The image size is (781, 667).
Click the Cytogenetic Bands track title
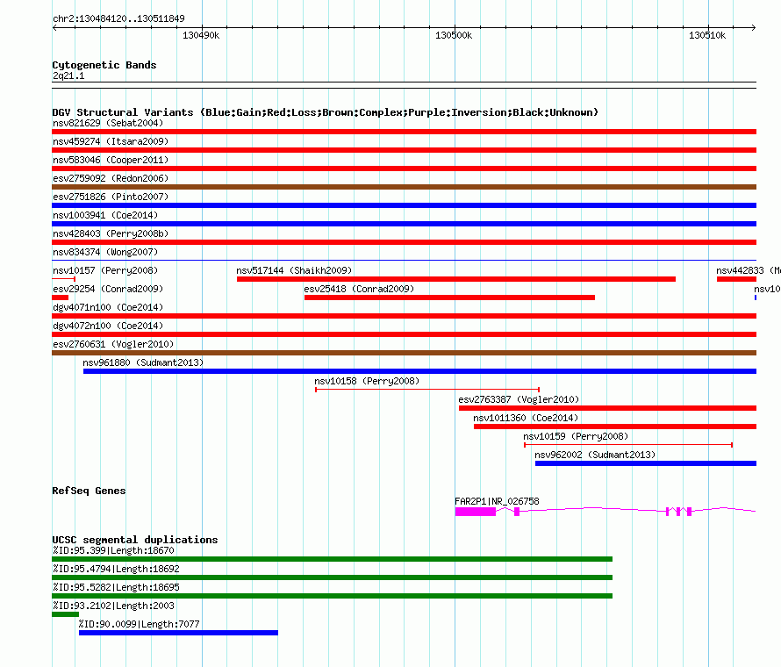click(x=104, y=65)
